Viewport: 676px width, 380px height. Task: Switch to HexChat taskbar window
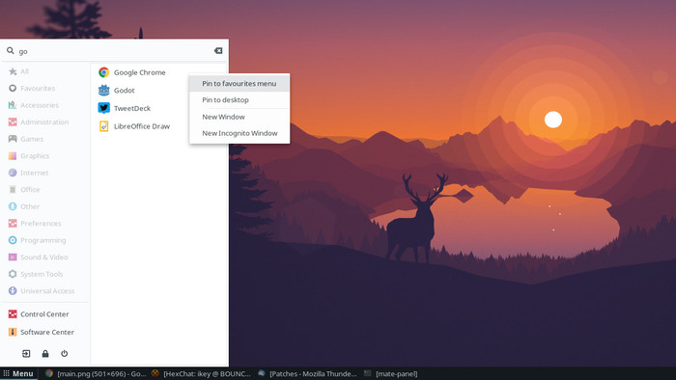(201, 373)
